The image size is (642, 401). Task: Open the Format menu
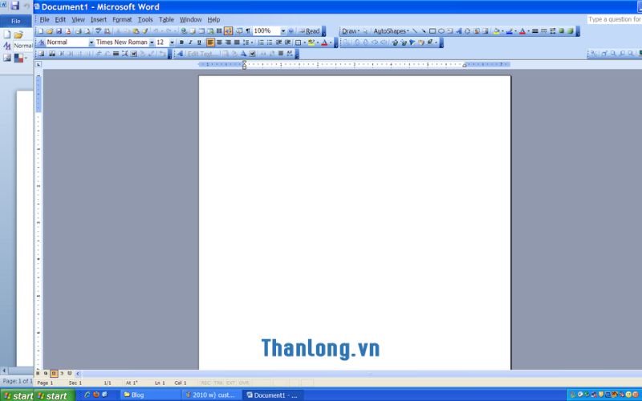pos(122,19)
